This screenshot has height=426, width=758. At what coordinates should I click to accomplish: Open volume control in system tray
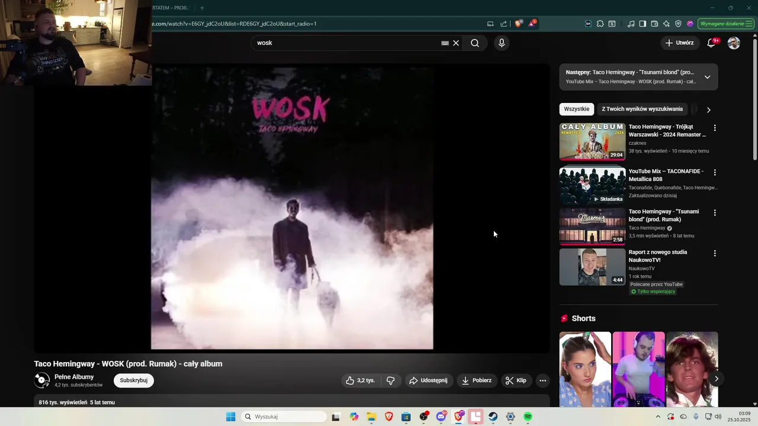718,417
